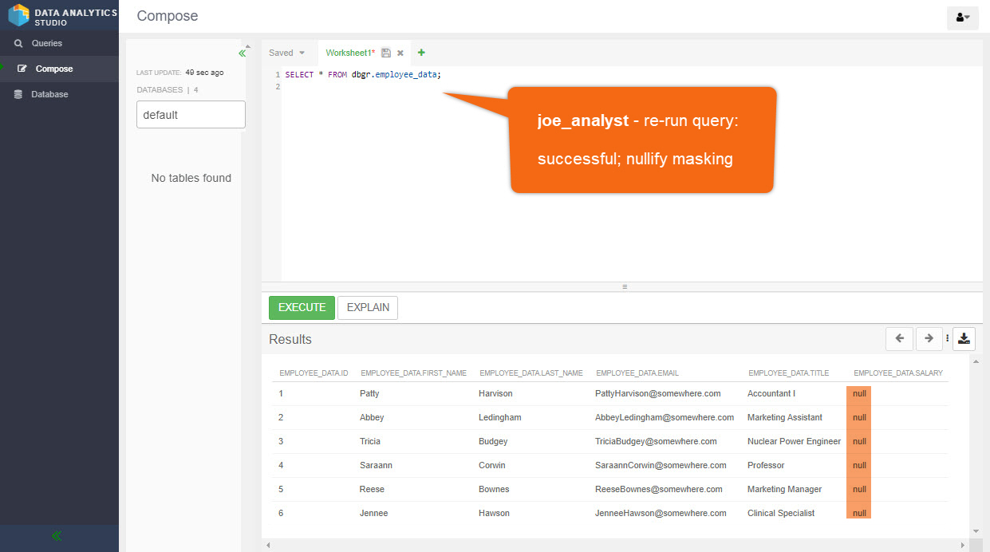Close the Worksheet1 tab
Screen dimensions: 990x552
400,53
